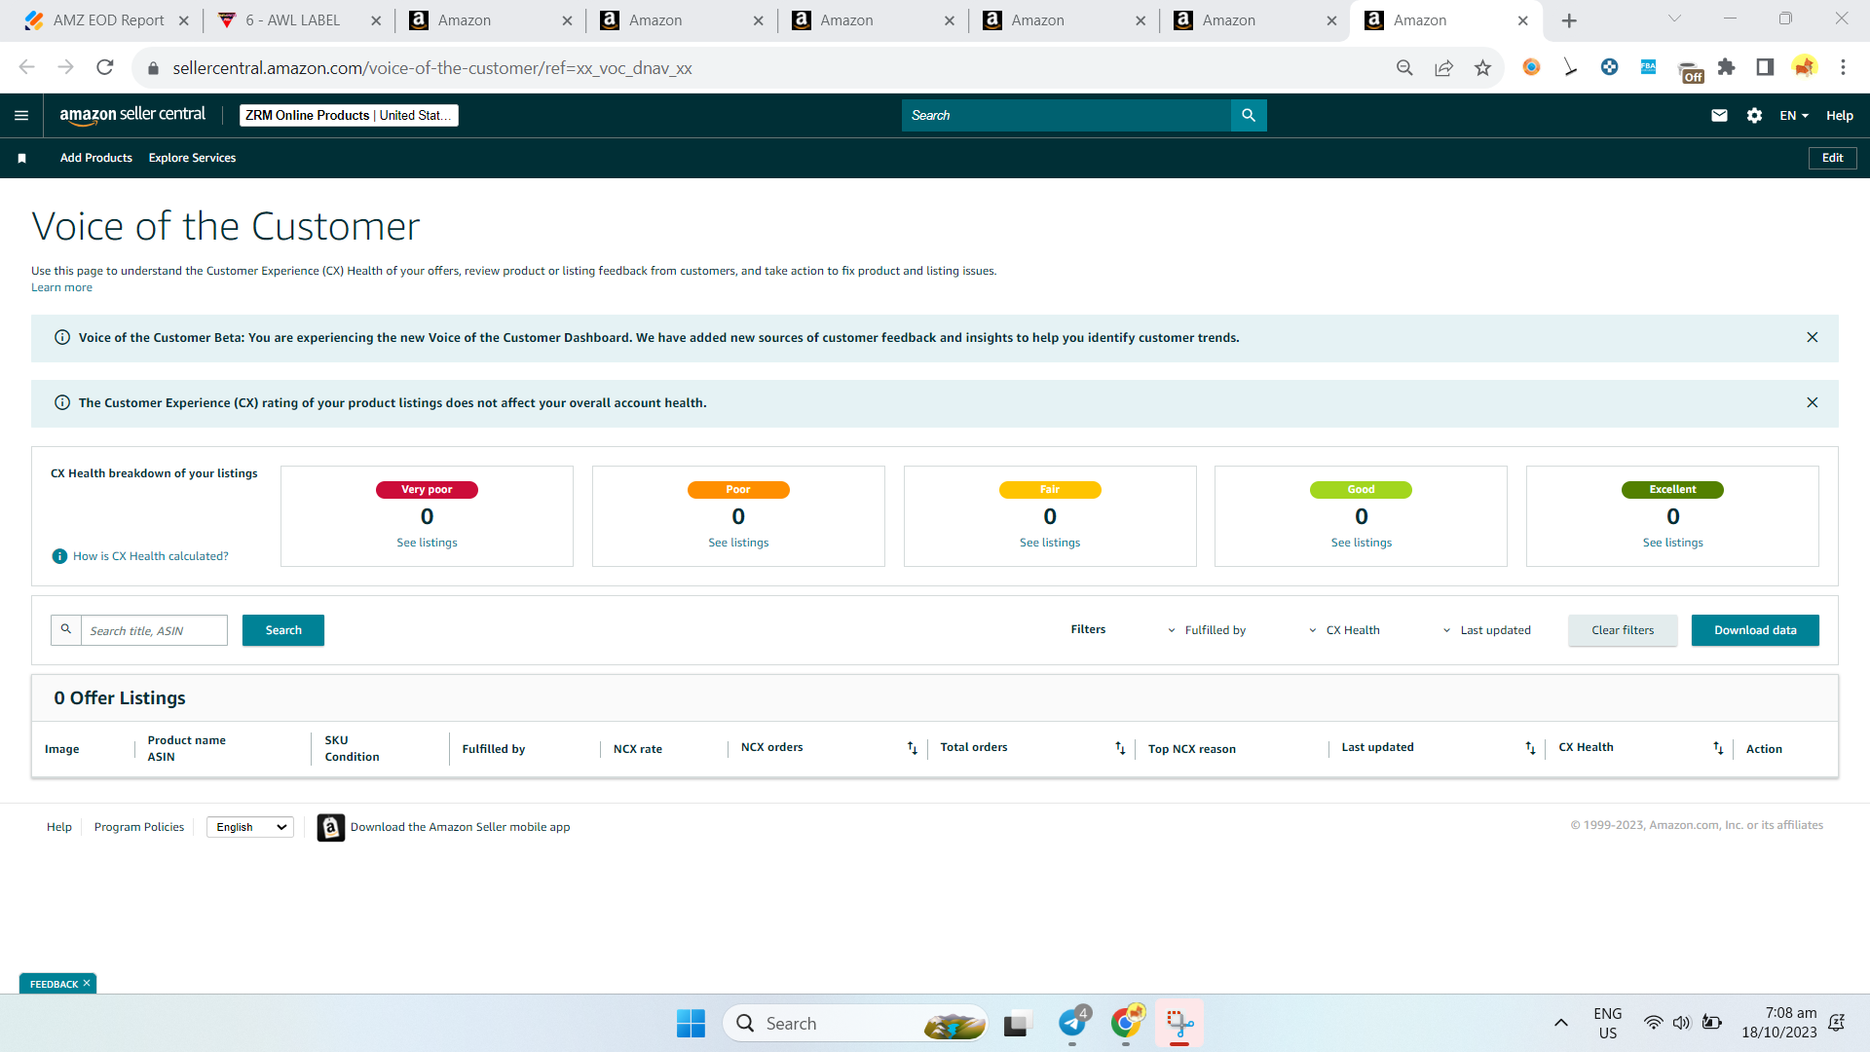
Task: Sort by Last updated column arrows
Action: [x=1530, y=748]
